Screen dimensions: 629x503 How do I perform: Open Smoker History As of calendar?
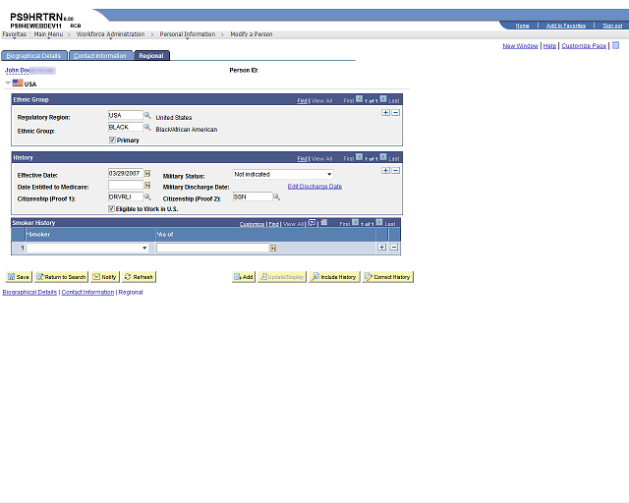(273, 249)
